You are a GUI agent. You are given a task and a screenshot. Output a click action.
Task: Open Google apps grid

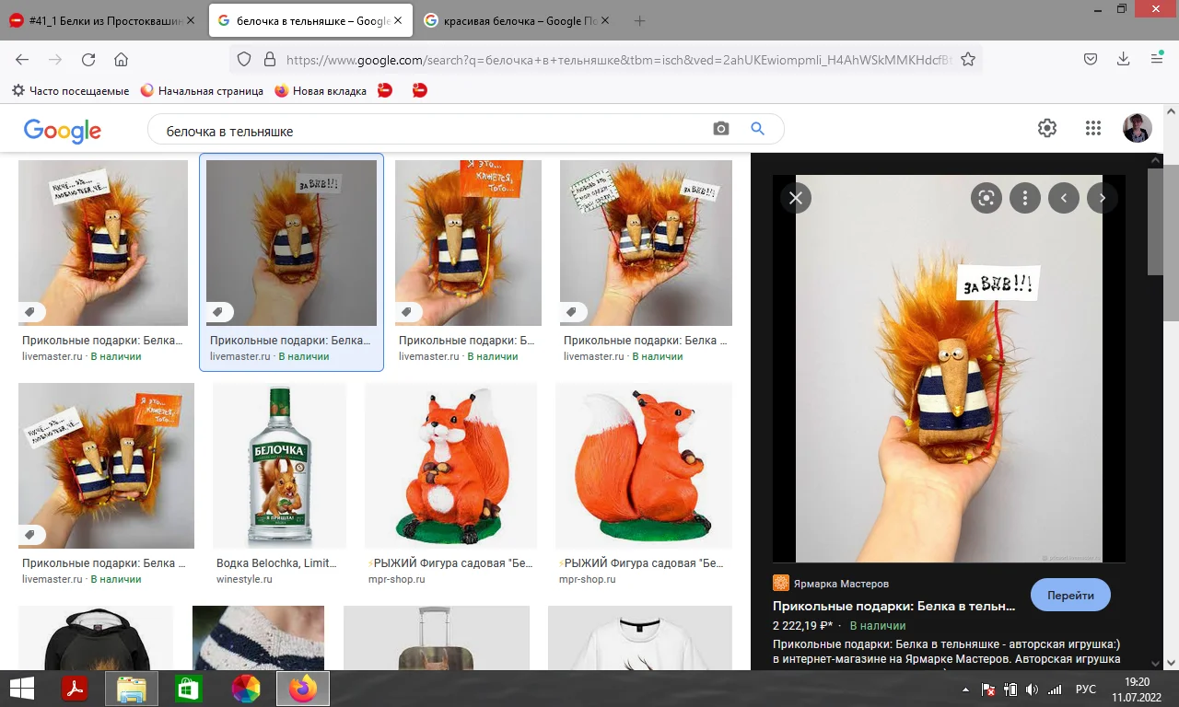pos(1093,128)
